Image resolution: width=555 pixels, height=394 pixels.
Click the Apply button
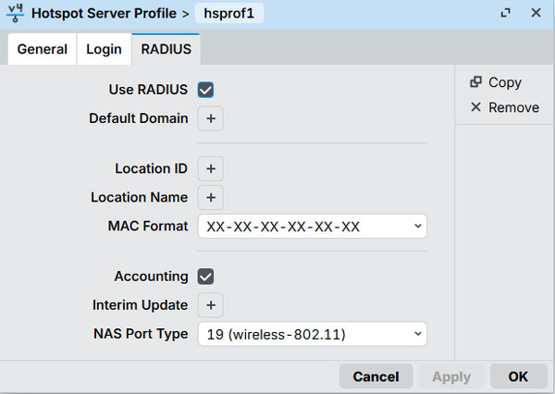point(450,376)
